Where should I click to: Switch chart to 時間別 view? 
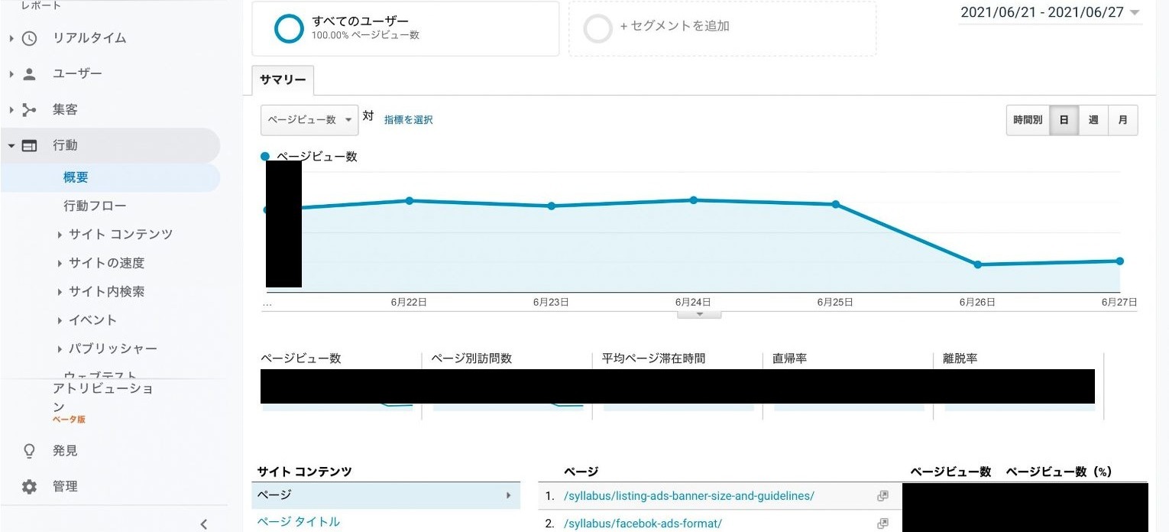tap(1028, 120)
